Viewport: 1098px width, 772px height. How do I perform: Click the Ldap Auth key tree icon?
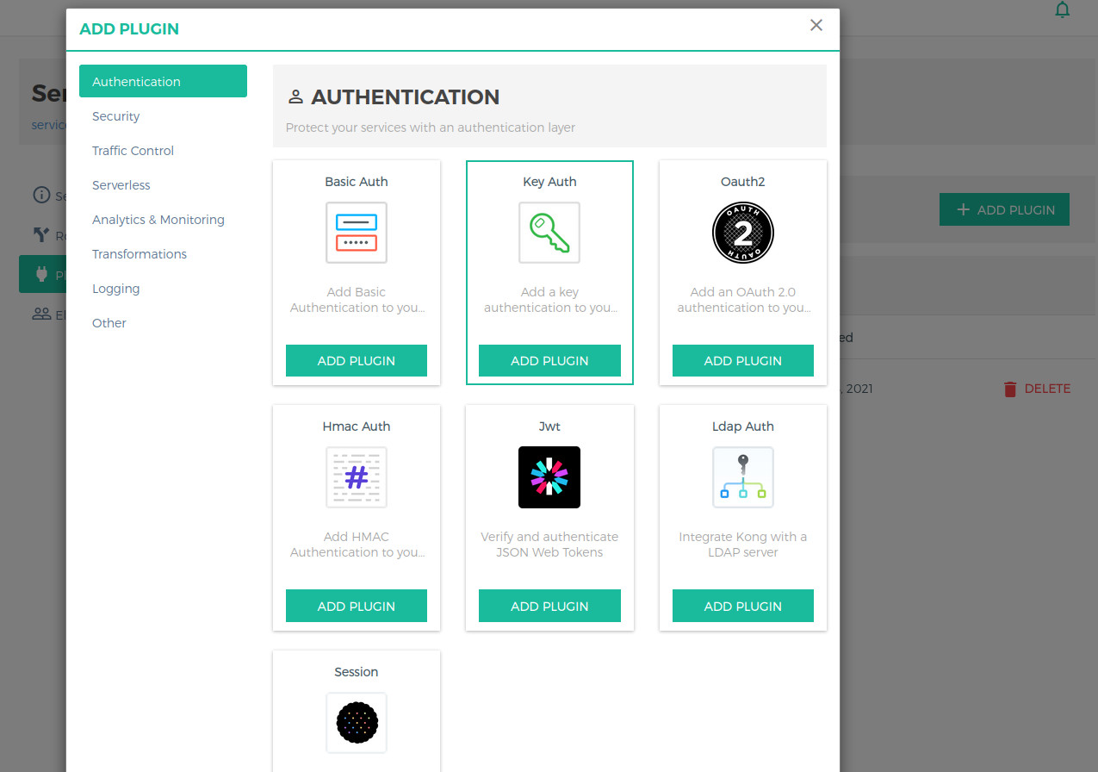click(743, 477)
